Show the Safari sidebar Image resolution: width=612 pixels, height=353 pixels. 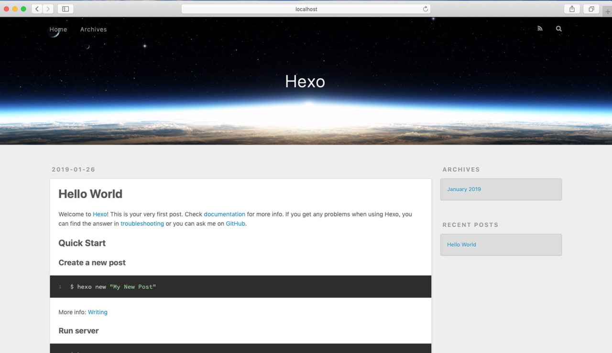pos(66,9)
